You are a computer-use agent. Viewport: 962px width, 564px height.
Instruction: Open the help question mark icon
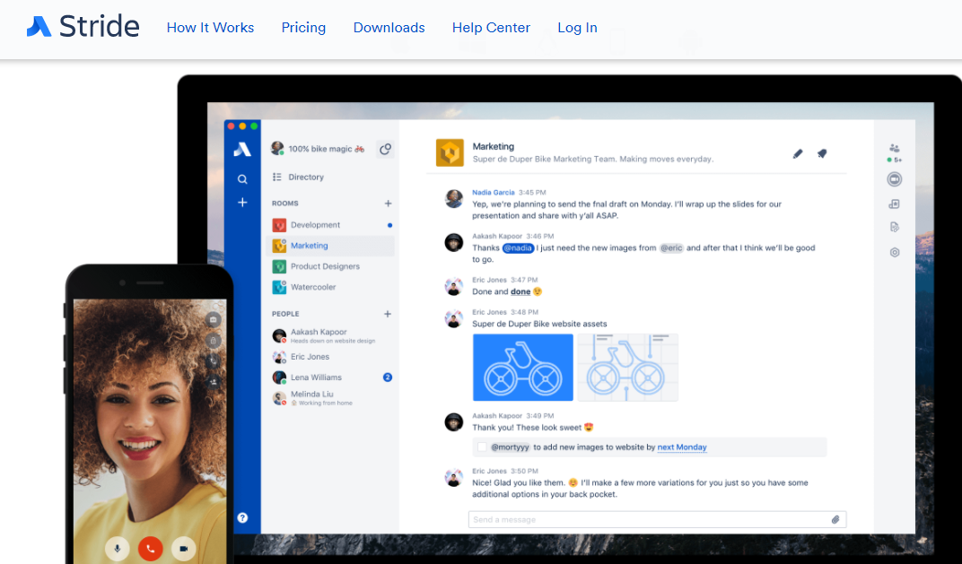click(x=242, y=517)
